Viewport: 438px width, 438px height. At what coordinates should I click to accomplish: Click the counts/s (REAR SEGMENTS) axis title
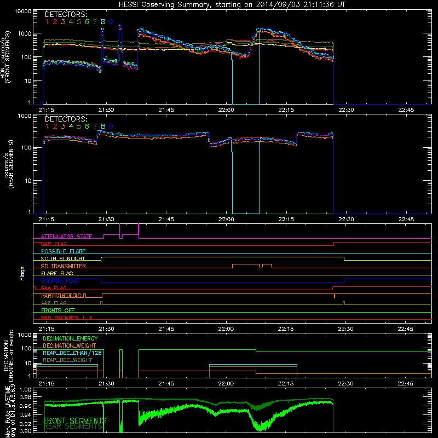click(8, 164)
